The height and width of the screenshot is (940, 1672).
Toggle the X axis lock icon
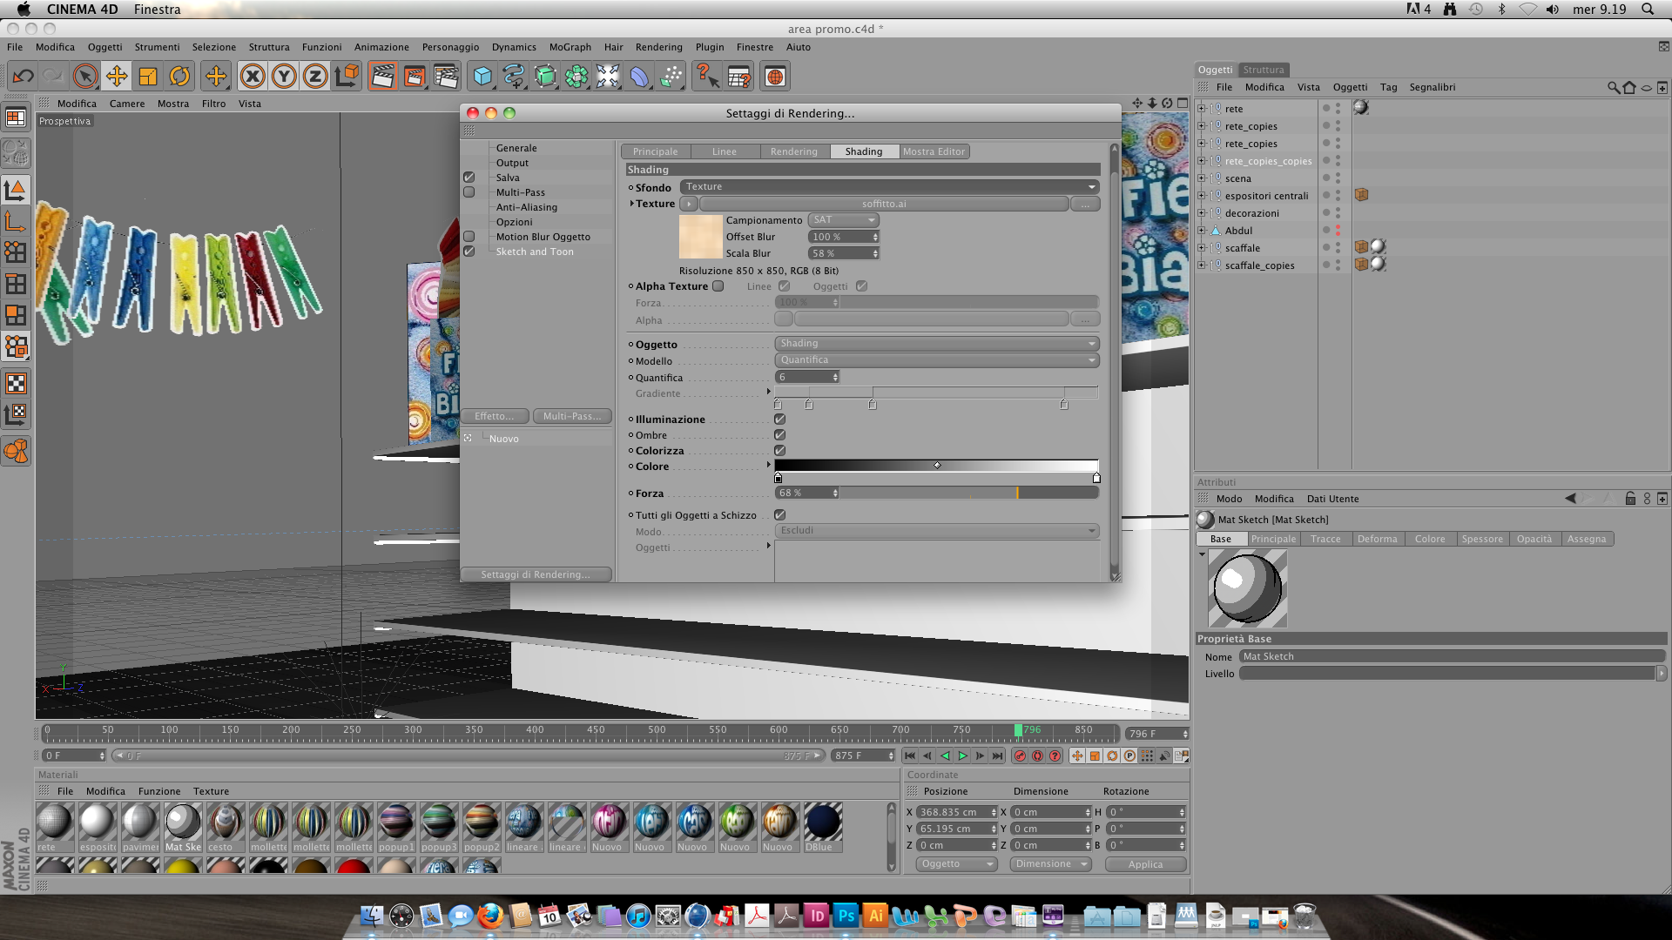253,77
